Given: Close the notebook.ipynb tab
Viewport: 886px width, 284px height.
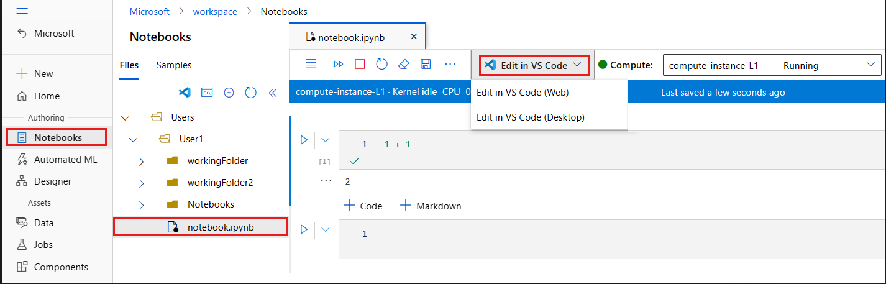Looking at the screenshot, I should [414, 37].
